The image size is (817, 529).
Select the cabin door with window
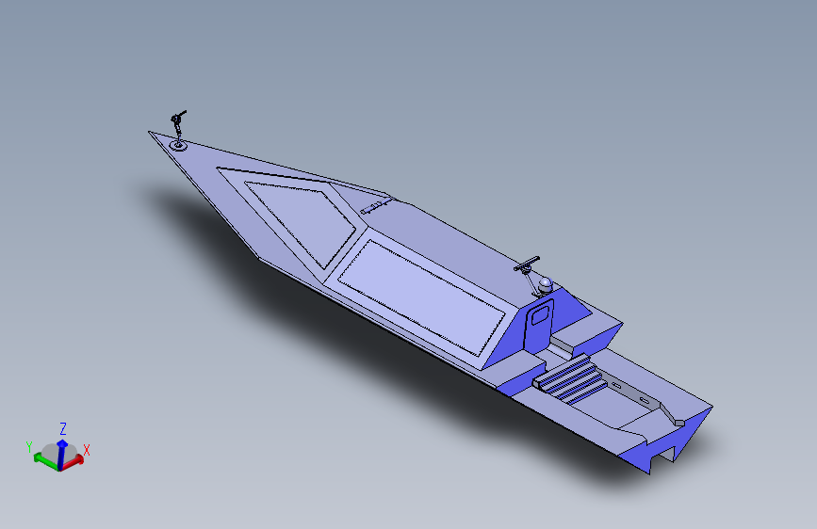click(539, 326)
